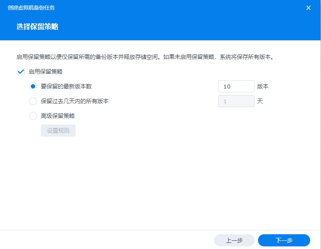Go back with the 上一步 button
The width and height of the screenshot is (321, 249).
click(x=234, y=240)
